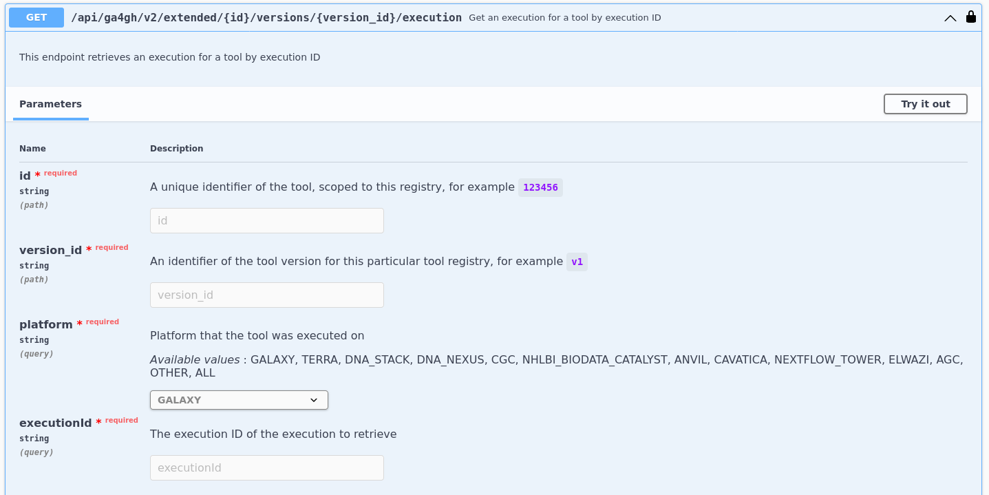989x495 pixels.
Task: Click the executionId parameter name
Action: click(54, 423)
